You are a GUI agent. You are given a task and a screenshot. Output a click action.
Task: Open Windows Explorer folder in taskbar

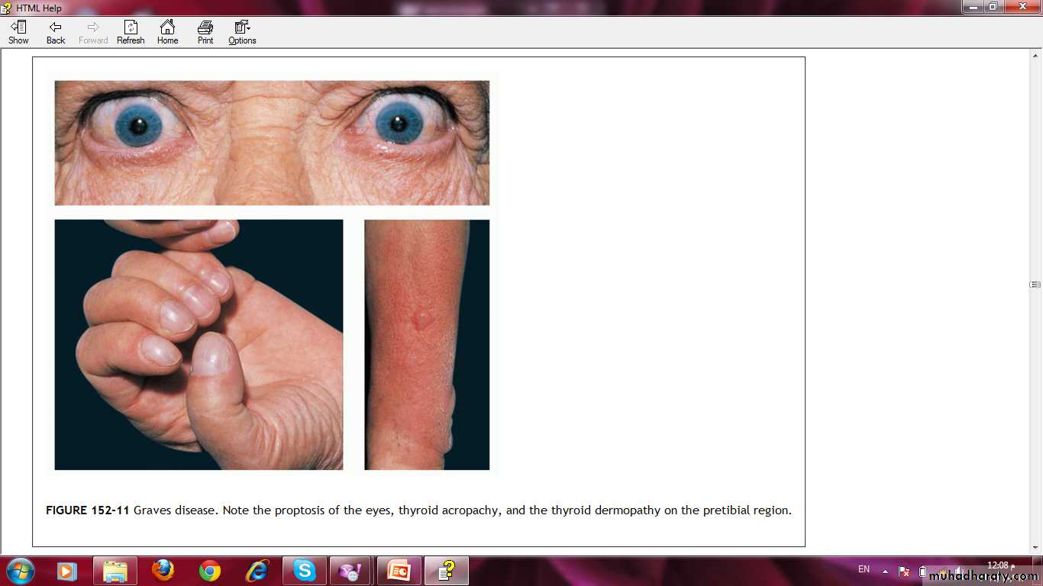115,571
